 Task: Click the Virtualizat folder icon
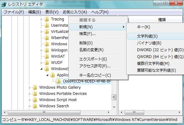[47, 32]
